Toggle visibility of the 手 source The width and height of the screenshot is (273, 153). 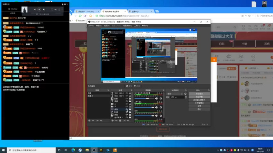pos(127,106)
